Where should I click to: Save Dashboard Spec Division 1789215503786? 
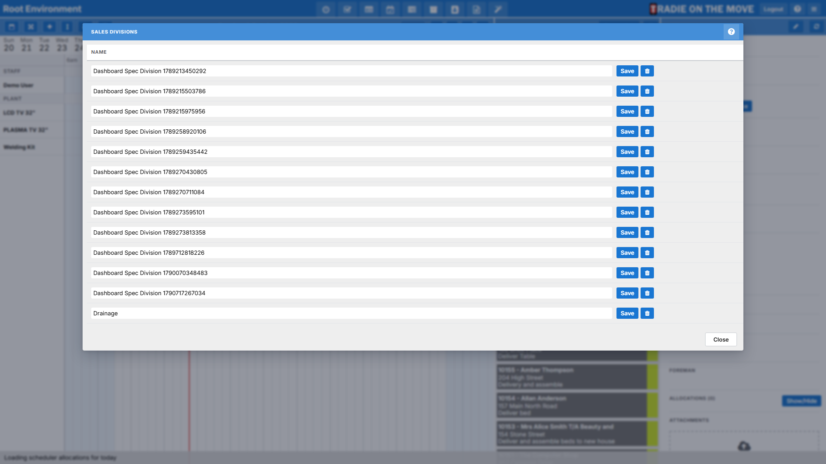(x=627, y=91)
